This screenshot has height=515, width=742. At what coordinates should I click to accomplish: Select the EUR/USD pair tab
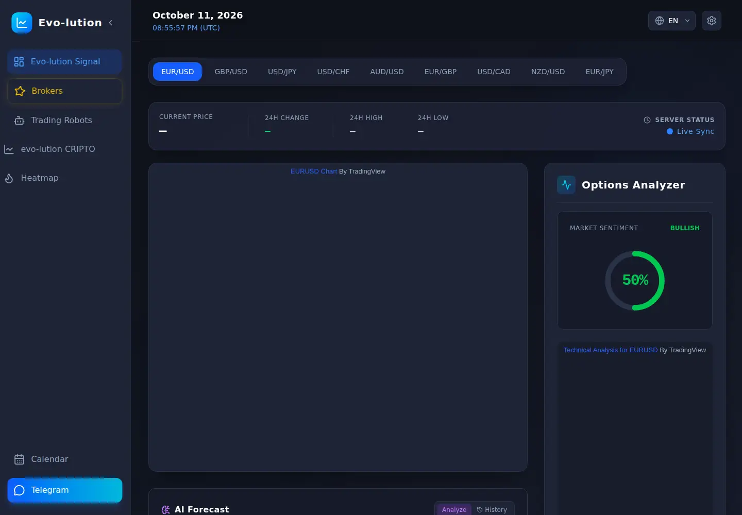pos(178,72)
